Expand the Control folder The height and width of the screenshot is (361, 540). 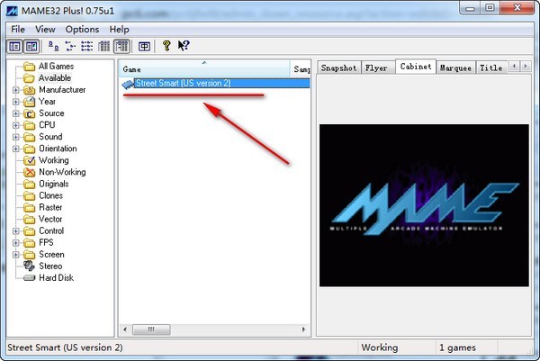pyautogui.click(x=16, y=230)
